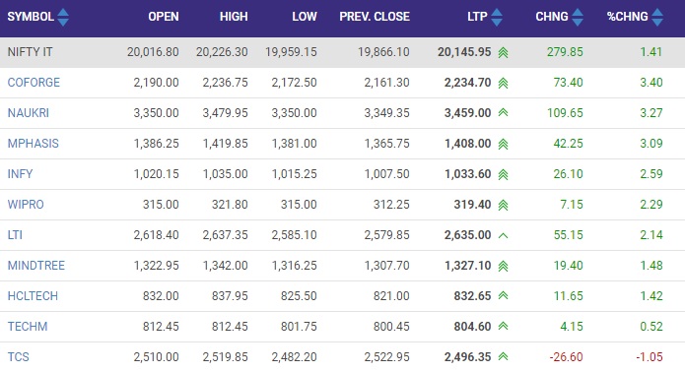Open the TCS stock link

coord(19,357)
